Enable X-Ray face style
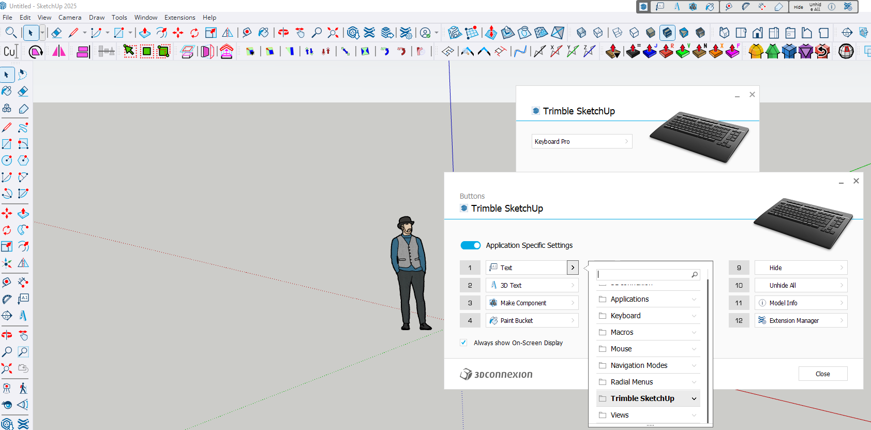871x430 pixels. [x=581, y=33]
